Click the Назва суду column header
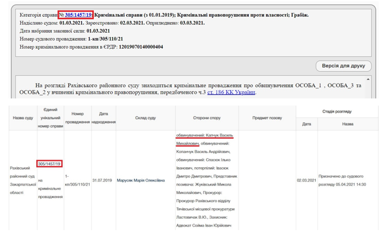390x239 pixels. [23, 118]
